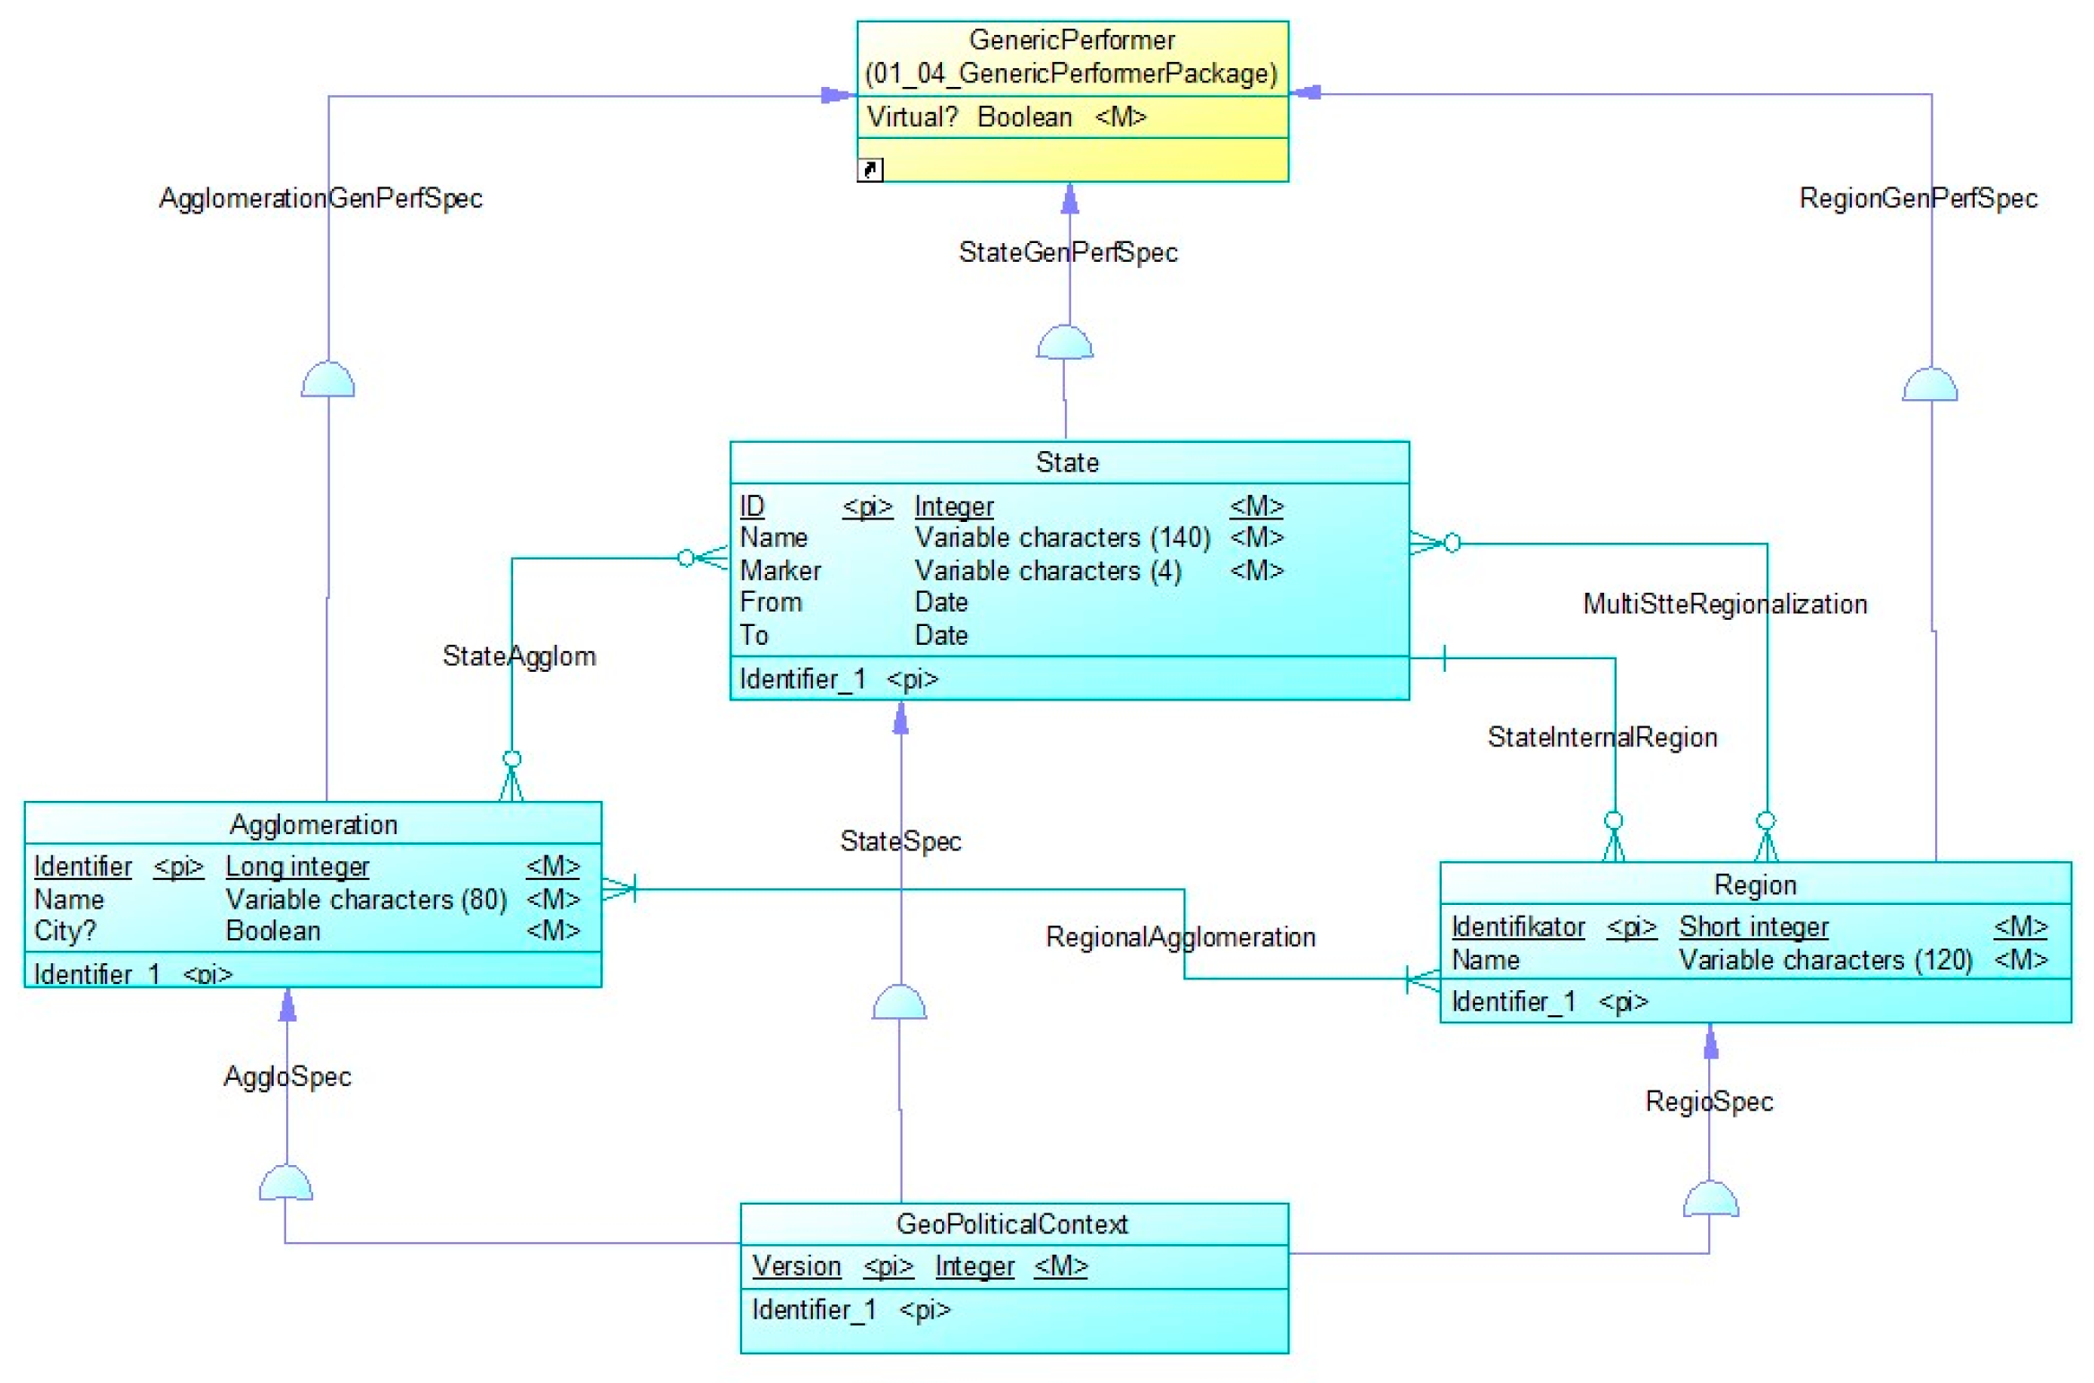Click the StateAgglom relationship label
Screen dimensions: 2094x1383
pyautogui.click(x=519, y=657)
